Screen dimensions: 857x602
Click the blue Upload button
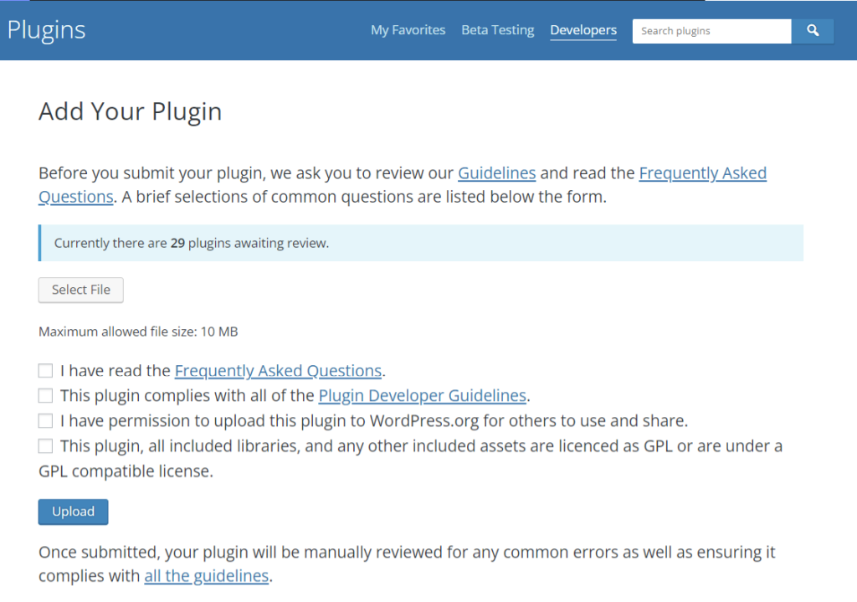[x=74, y=512]
